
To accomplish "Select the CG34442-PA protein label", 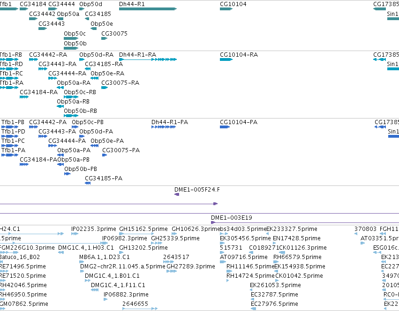I will pyautogui.click(x=48, y=123).
